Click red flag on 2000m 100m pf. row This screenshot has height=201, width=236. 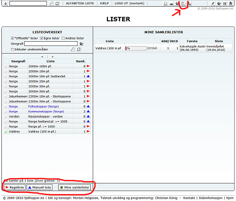click(88, 66)
